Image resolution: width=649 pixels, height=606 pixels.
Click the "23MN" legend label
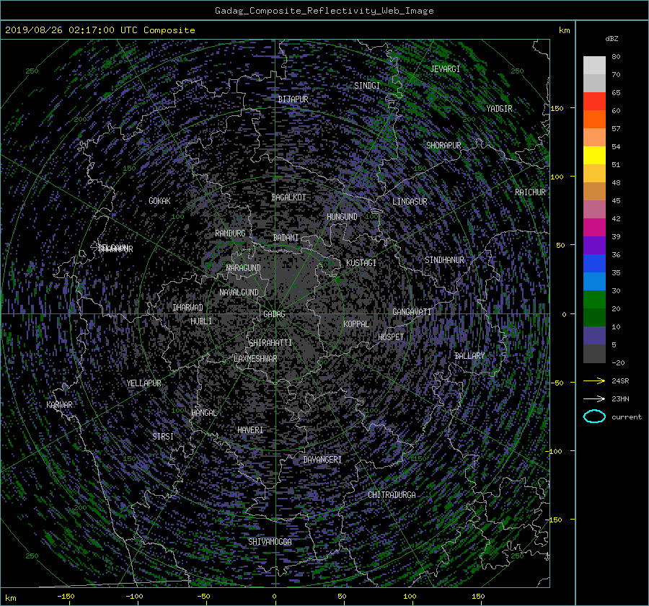coord(620,399)
